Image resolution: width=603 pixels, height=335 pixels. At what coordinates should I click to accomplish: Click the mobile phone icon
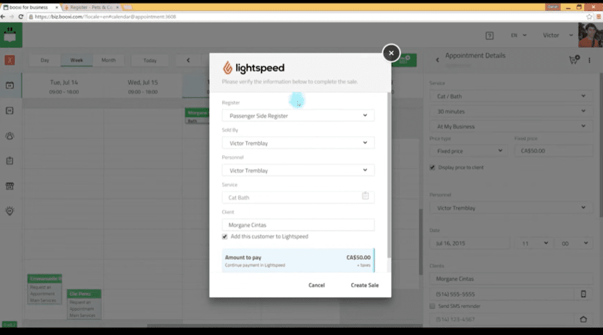584,294
